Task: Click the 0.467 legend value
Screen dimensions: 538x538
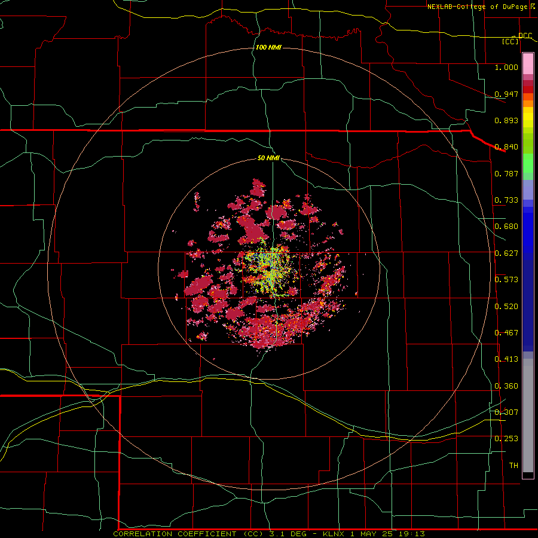Action: coord(506,333)
